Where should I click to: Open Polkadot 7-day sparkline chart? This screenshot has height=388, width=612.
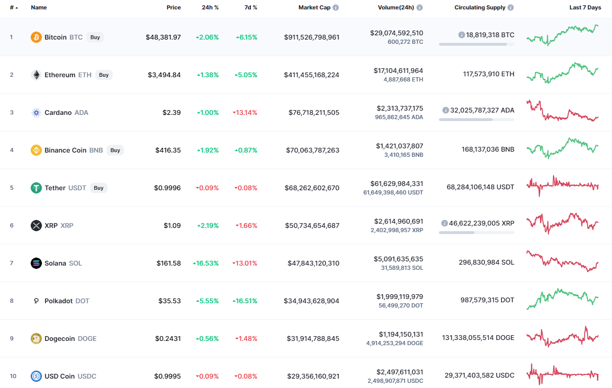click(x=562, y=299)
